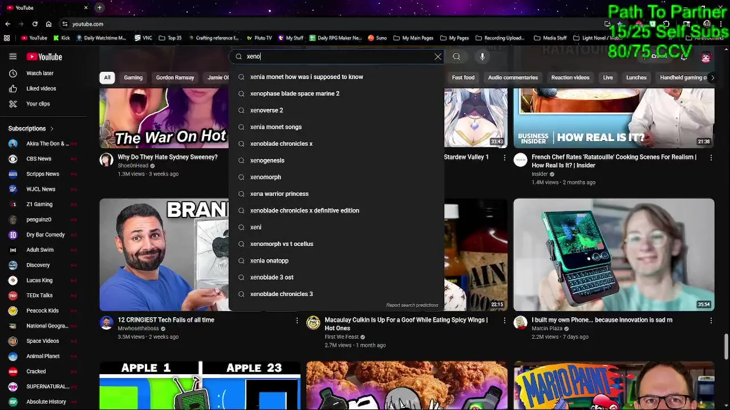Clear the search box with X
This screenshot has width=730, height=410.
[438, 56]
